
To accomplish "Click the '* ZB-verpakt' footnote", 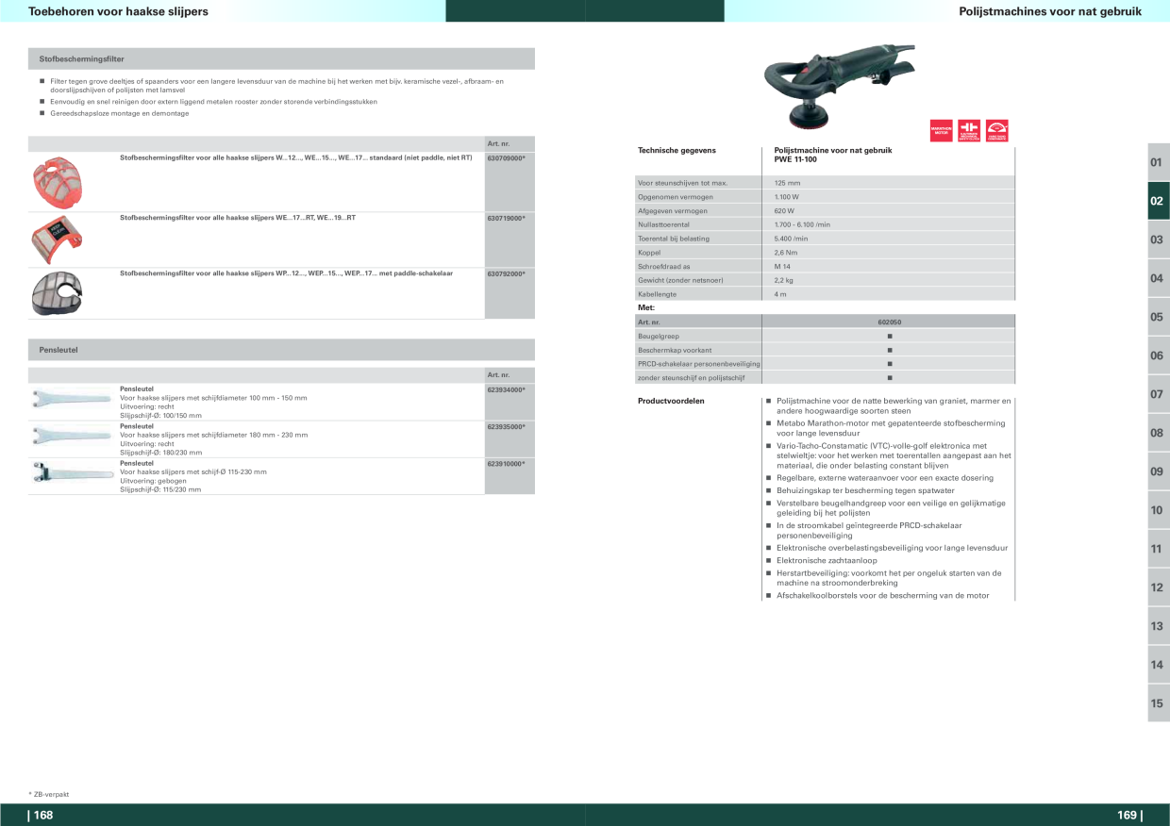I will (49, 794).
